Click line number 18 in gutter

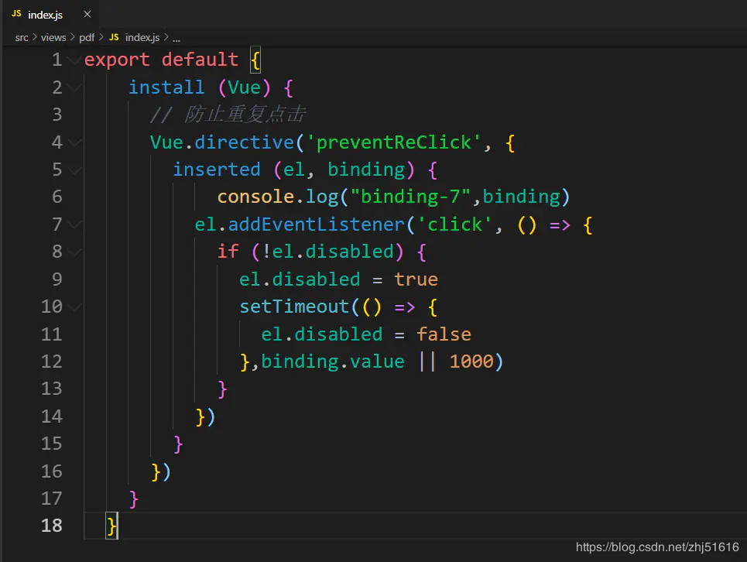point(51,526)
